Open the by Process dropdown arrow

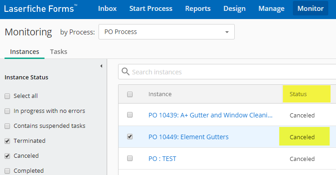(227, 32)
